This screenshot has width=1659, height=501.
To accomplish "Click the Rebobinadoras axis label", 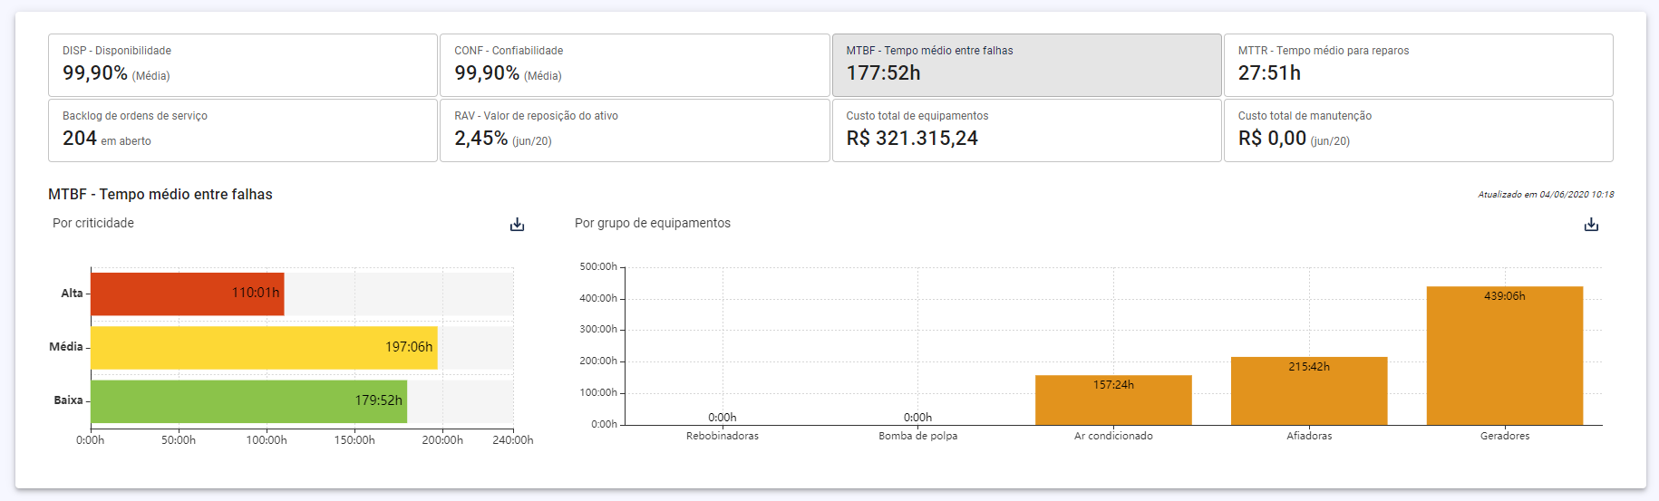I will tap(723, 436).
